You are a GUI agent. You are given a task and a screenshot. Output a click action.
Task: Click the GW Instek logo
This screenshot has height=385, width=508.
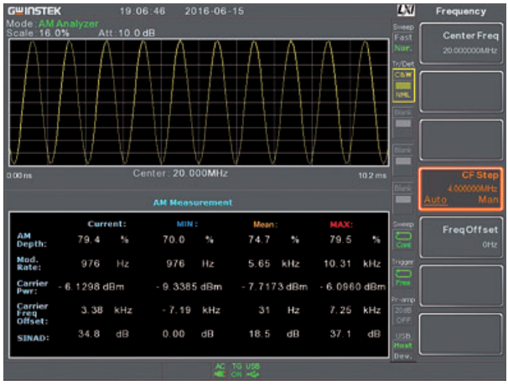[34, 12]
